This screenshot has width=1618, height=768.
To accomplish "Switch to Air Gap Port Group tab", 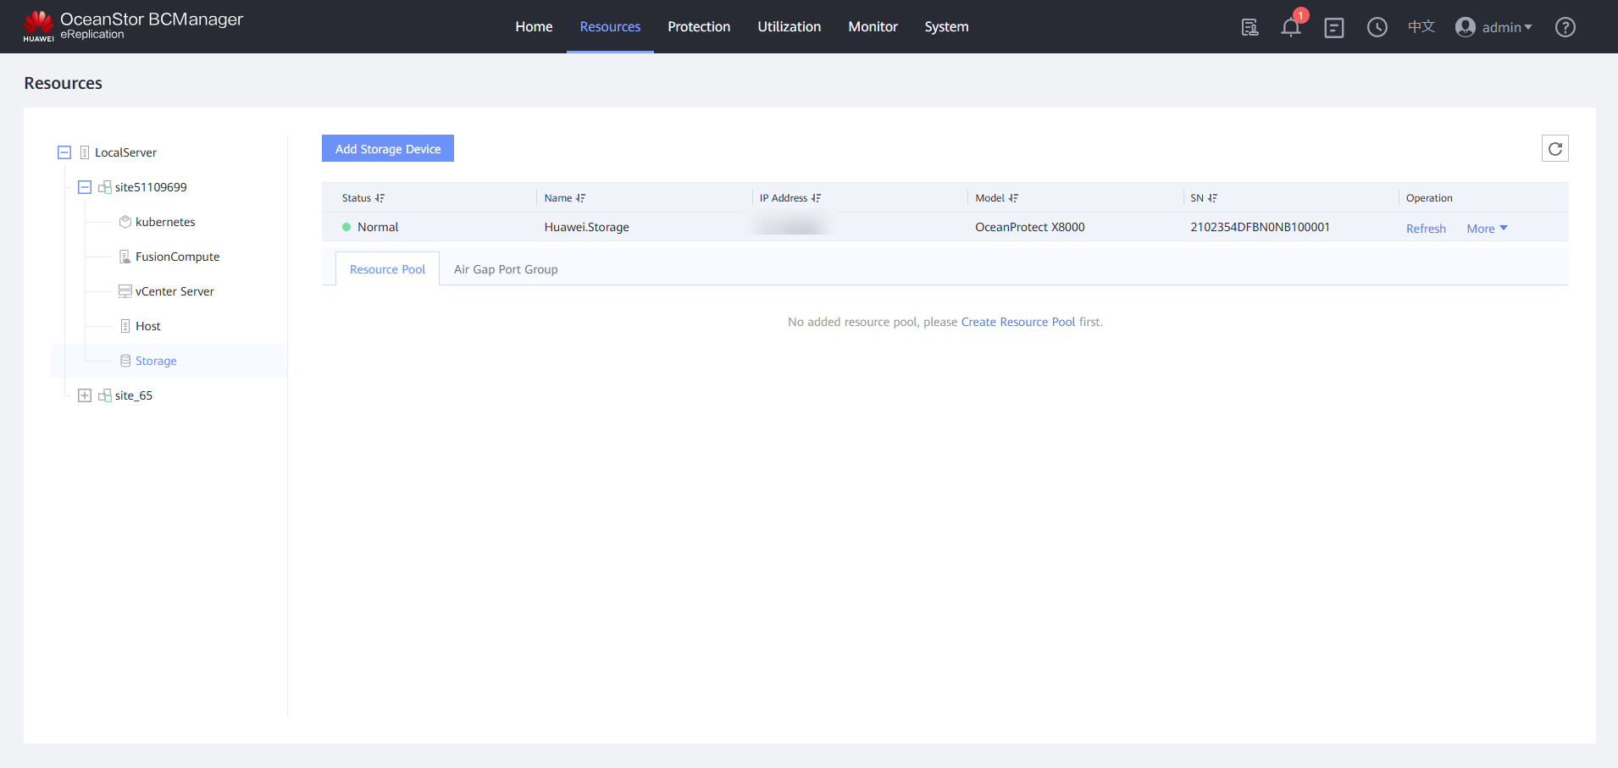I will [506, 269].
